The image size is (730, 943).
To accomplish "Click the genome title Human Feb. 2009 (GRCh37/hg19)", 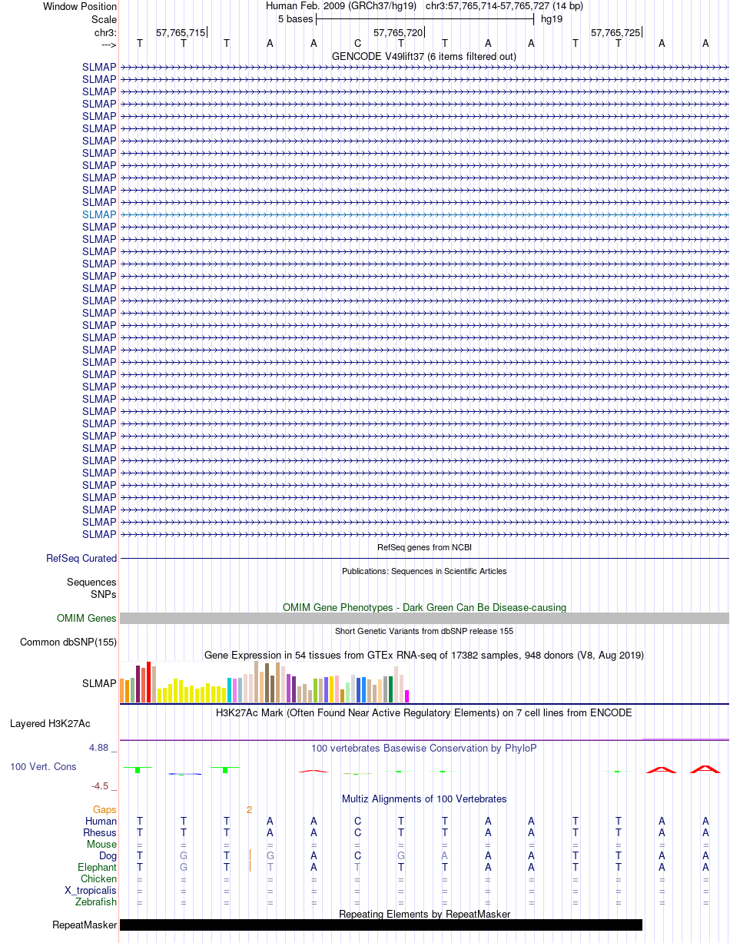I will [341, 6].
